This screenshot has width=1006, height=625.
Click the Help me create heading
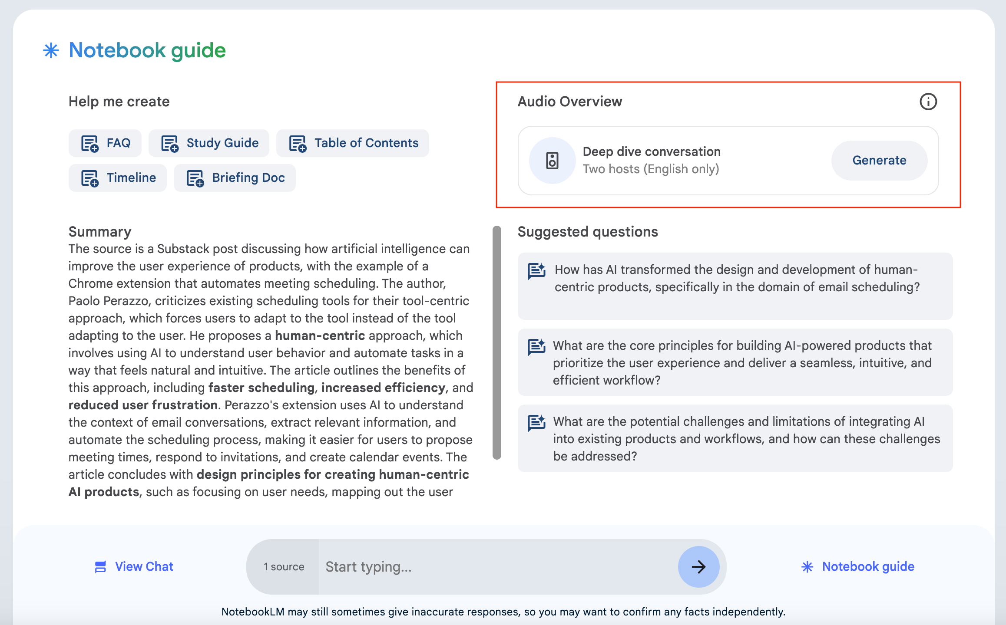pyautogui.click(x=119, y=102)
